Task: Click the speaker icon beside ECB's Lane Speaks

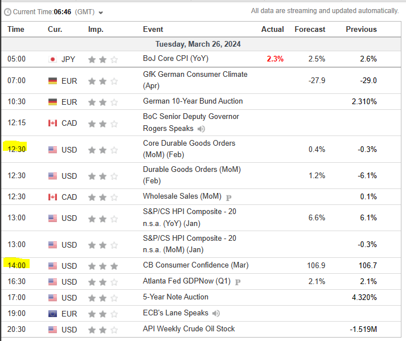Action: coord(216,313)
